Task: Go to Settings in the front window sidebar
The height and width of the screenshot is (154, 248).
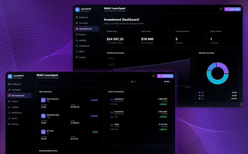Action: tap(15, 124)
